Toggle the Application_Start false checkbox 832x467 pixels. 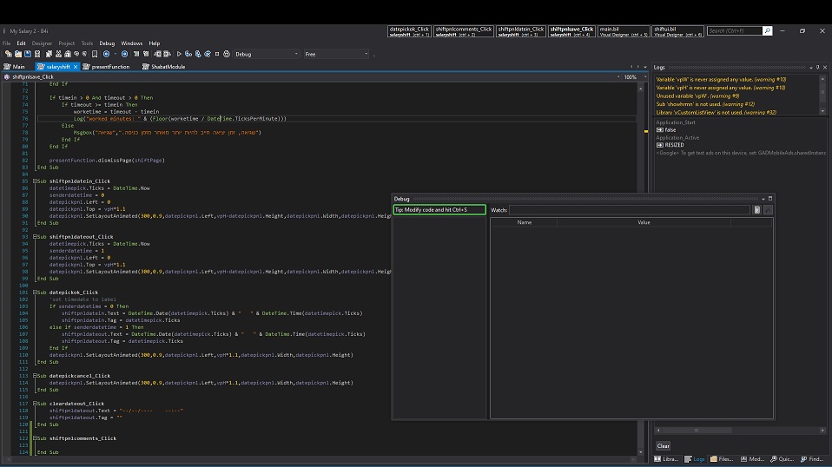pos(660,129)
